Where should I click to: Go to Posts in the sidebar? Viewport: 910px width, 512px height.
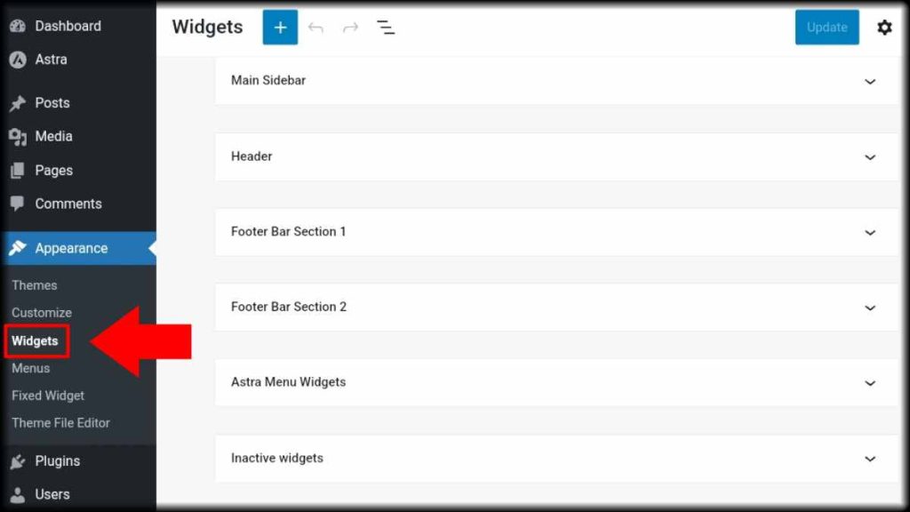click(52, 103)
